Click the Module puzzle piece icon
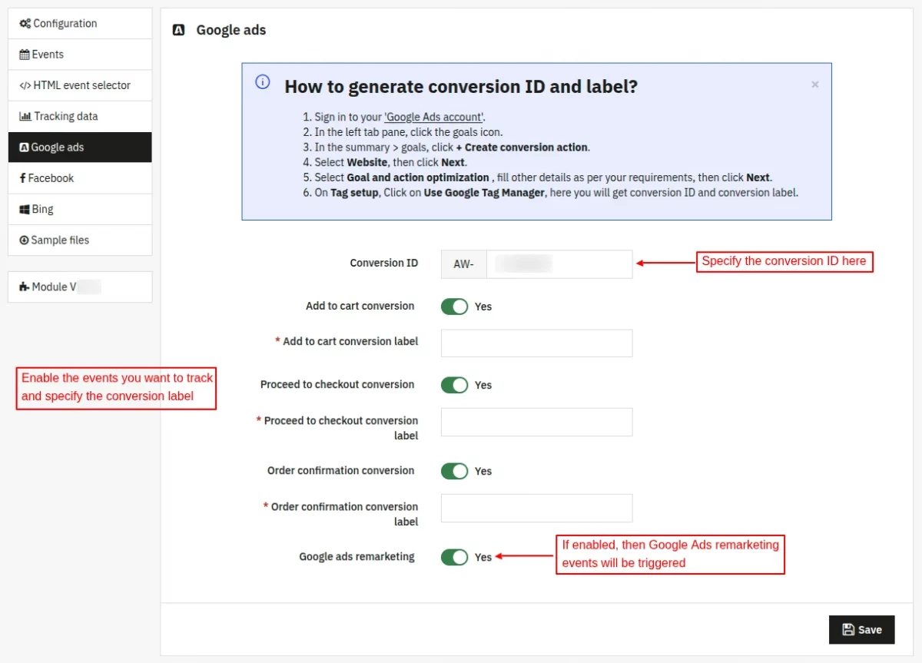The width and height of the screenshot is (922, 663). [25, 287]
